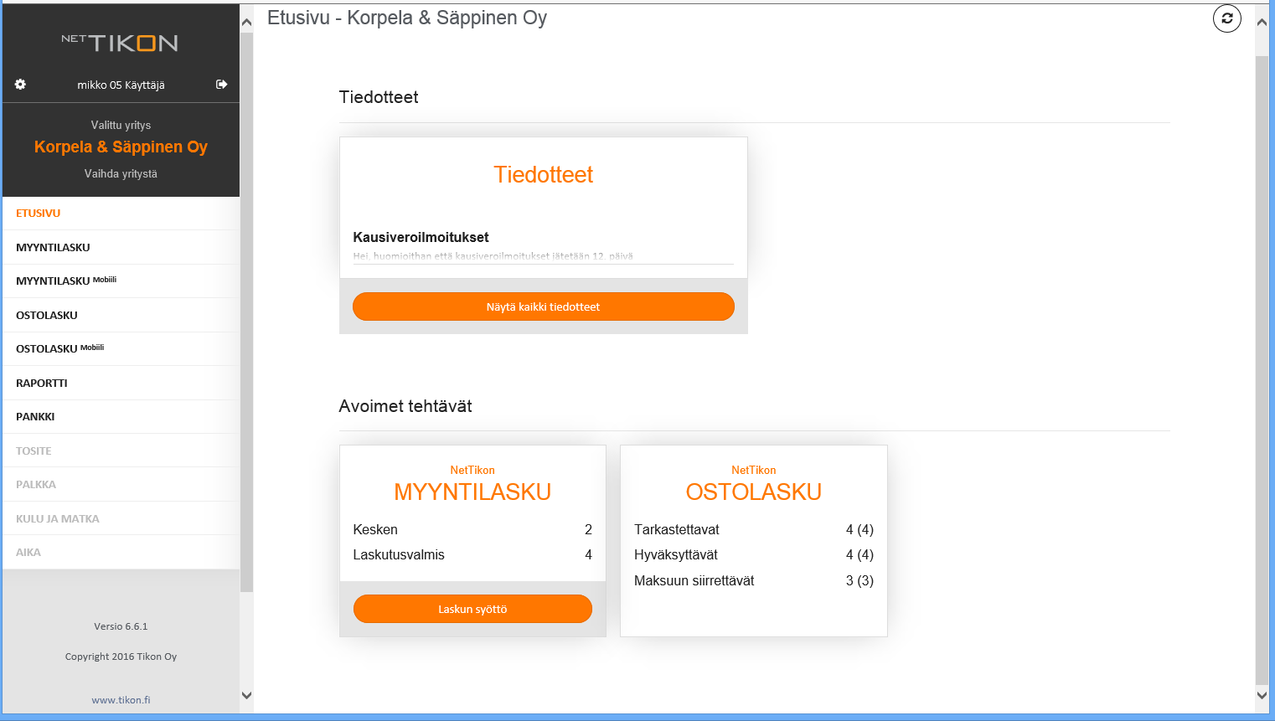
Task: Click the Laskutusvalmis row
Action: coord(472,554)
